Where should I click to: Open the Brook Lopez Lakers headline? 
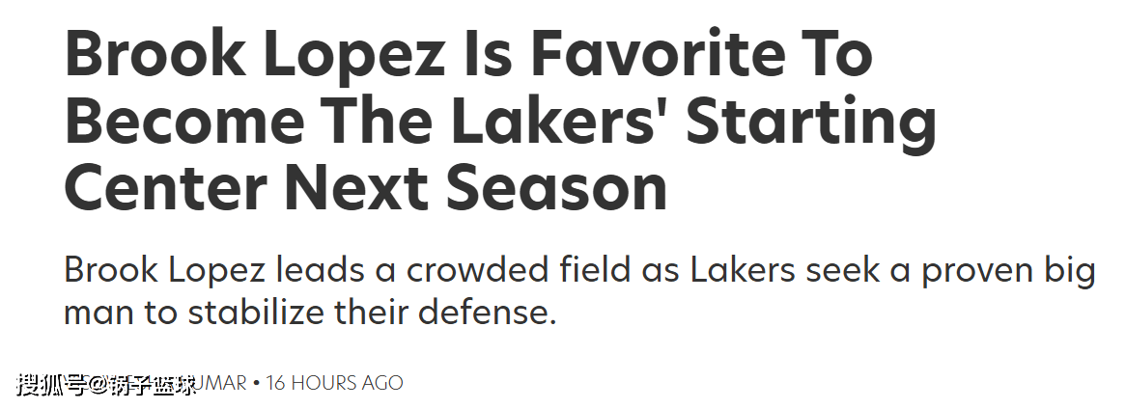click(500, 122)
